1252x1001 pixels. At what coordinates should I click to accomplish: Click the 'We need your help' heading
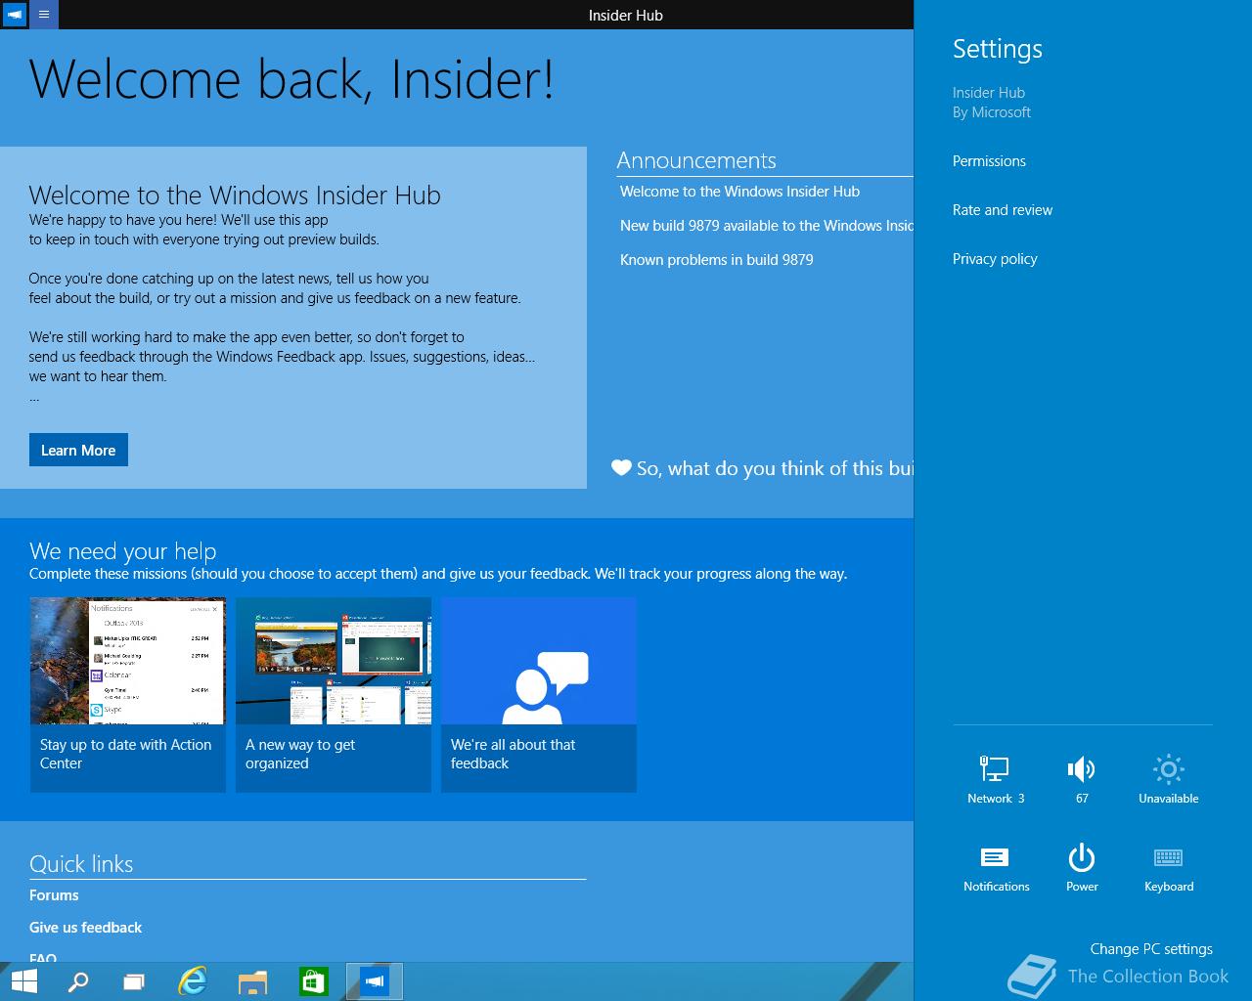(122, 551)
